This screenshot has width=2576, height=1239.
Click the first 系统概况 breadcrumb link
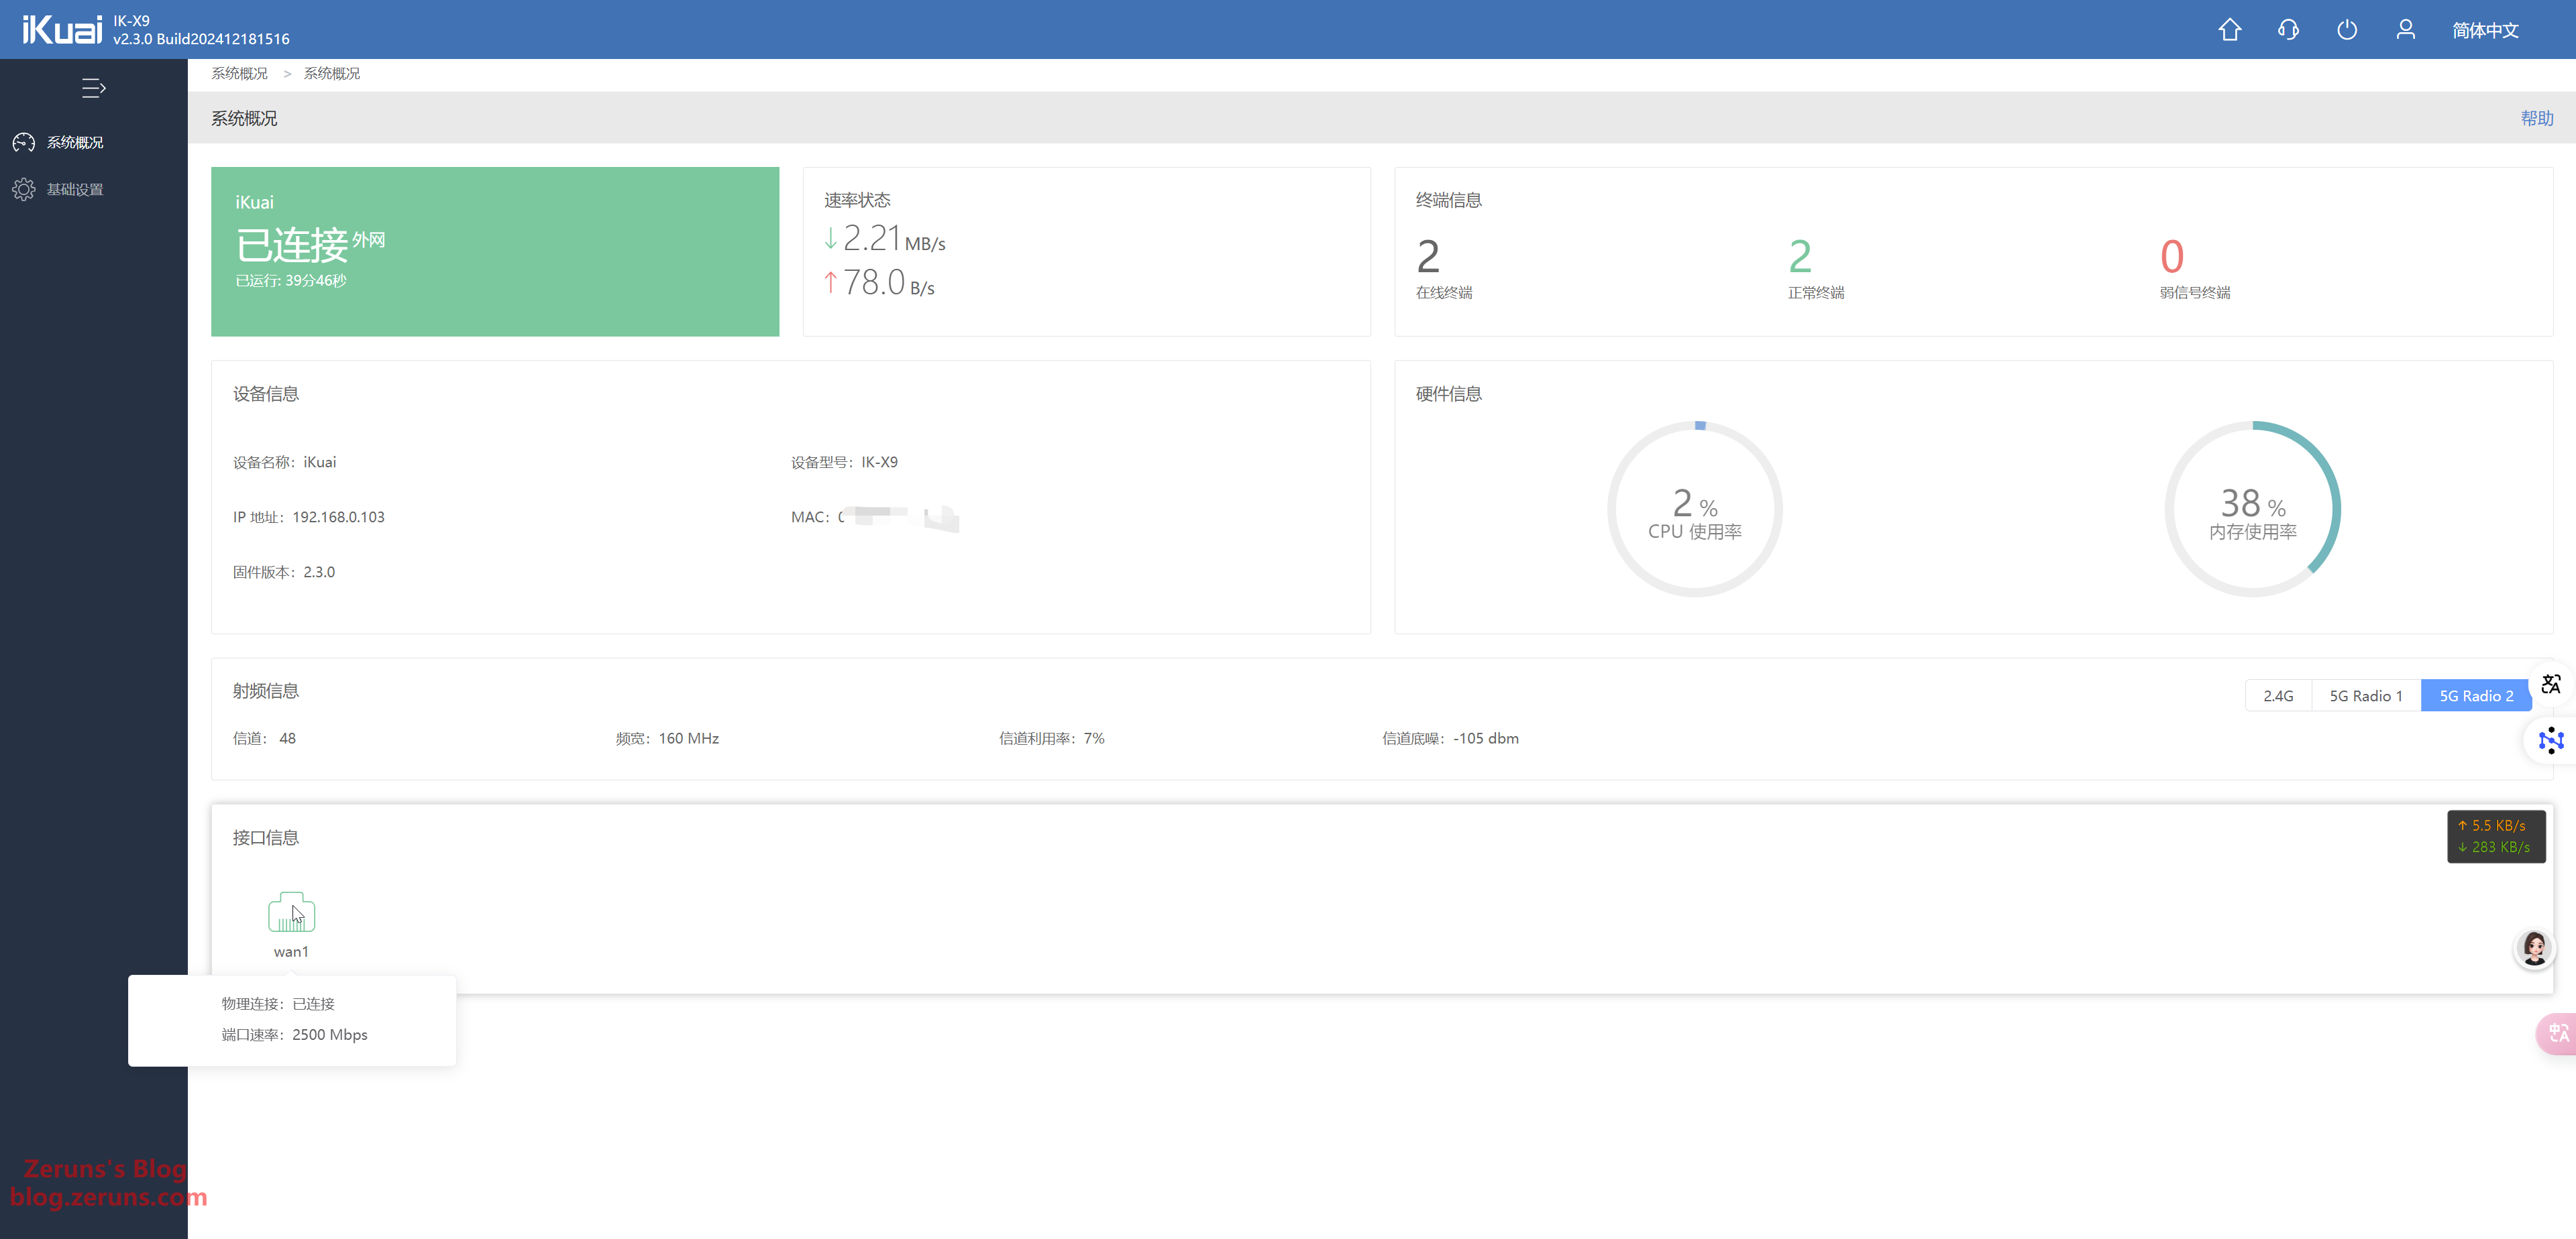coord(239,73)
